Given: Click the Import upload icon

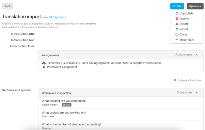Looking at the screenshot, I should point(177,29).
